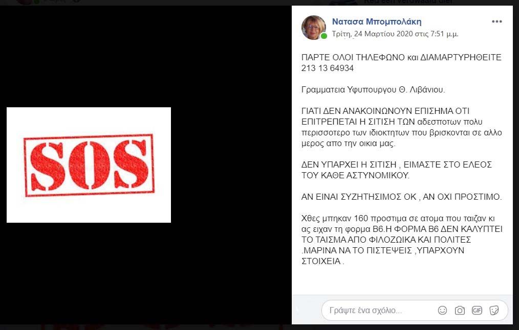Attach a photo with the camera icon
Image resolution: width=519 pixels, height=330 pixels.
pyautogui.click(x=460, y=310)
